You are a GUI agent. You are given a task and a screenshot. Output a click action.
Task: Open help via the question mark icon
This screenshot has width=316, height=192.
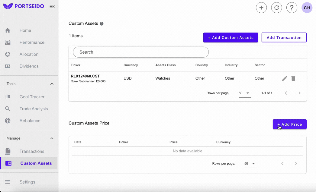coord(292,8)
